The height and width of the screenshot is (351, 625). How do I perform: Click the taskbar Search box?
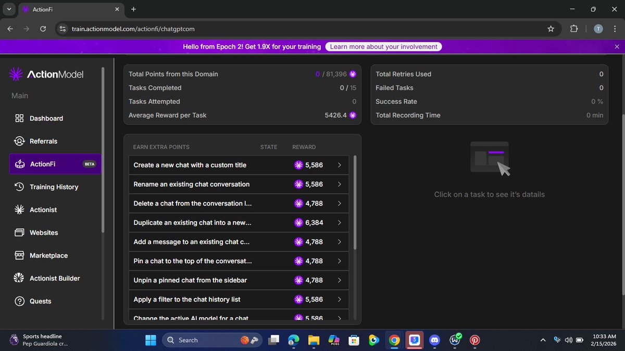pos(211,340)
